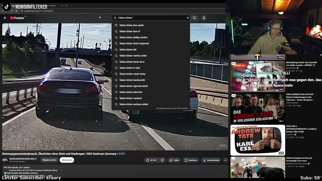Close the YouTube browser tab

coord(62,6)
